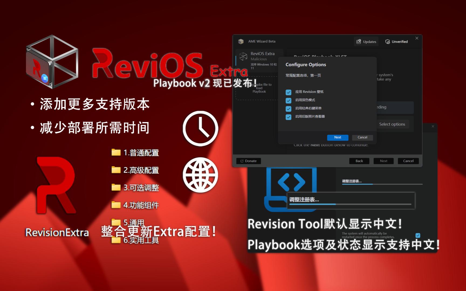
Task: Open the Updates button
Action: 366,41
